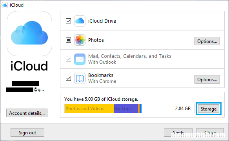Click the 2.84 GB free space value
This screenshot has height=141, width=229.
(x=183, y=109)
